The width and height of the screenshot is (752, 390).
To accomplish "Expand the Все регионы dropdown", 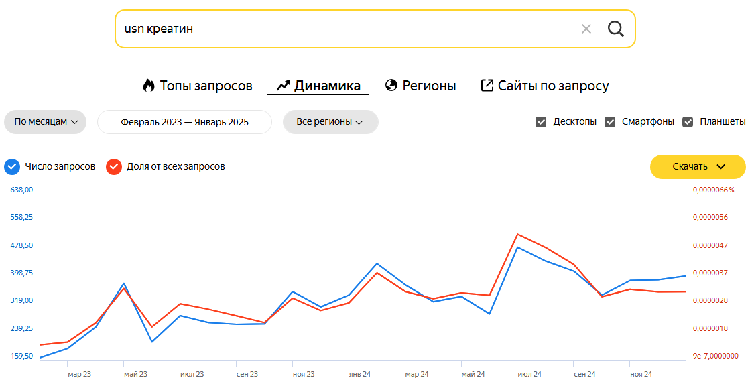I will click(330, 122).
